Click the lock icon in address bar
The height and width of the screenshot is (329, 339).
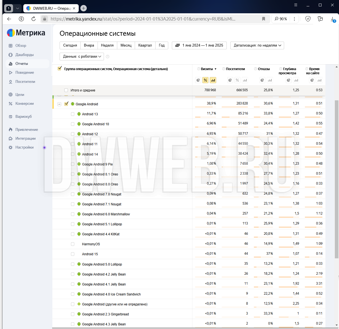tap(45, 19)
